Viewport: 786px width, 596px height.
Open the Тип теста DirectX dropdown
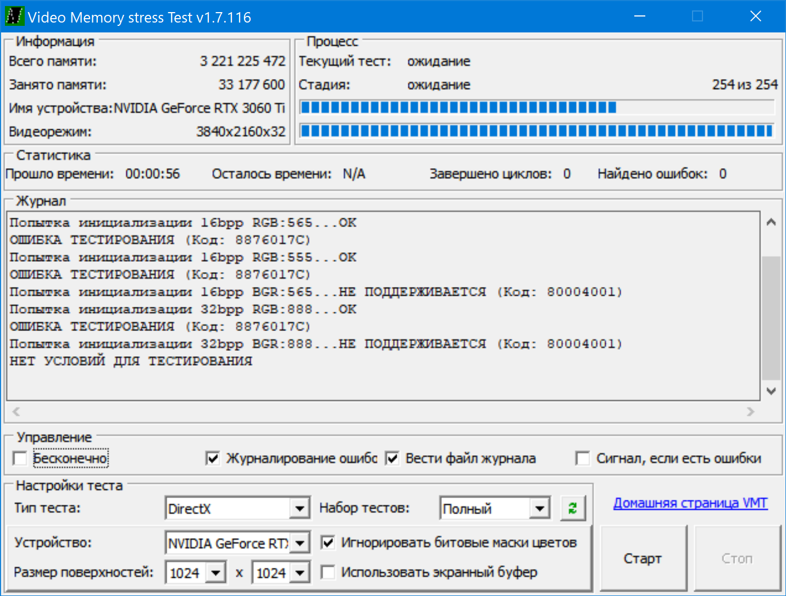tap(299, 509)
